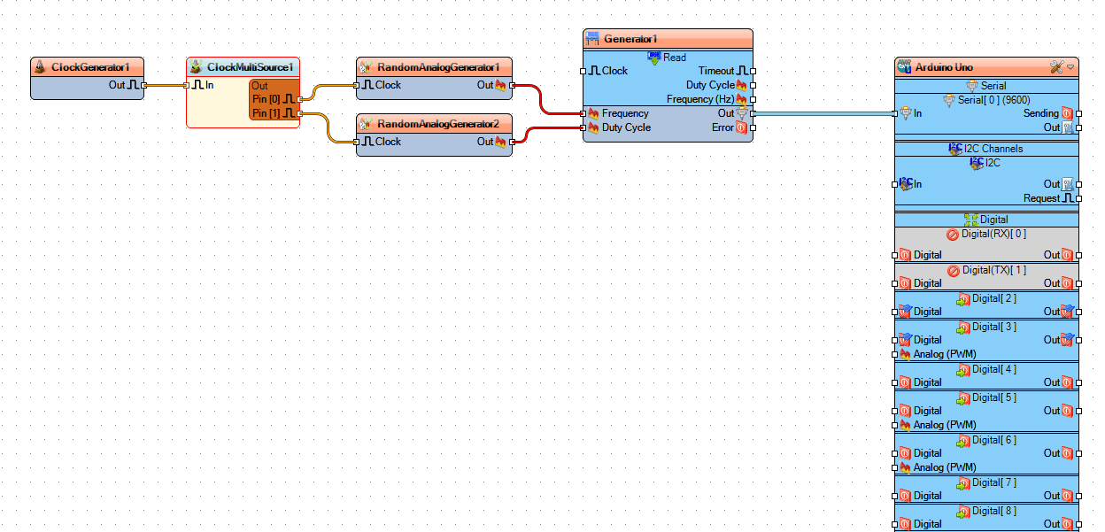Click the ClockGenerator1 component icon

click(40, 67)
